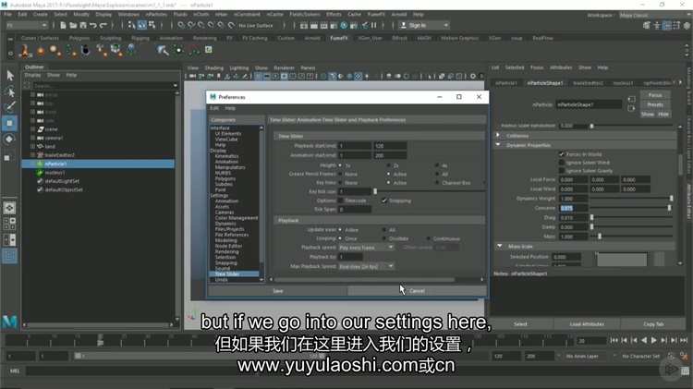Screen dimensions: 693x389
Task: Click the redo arrow icon
Action: (103, 26)
